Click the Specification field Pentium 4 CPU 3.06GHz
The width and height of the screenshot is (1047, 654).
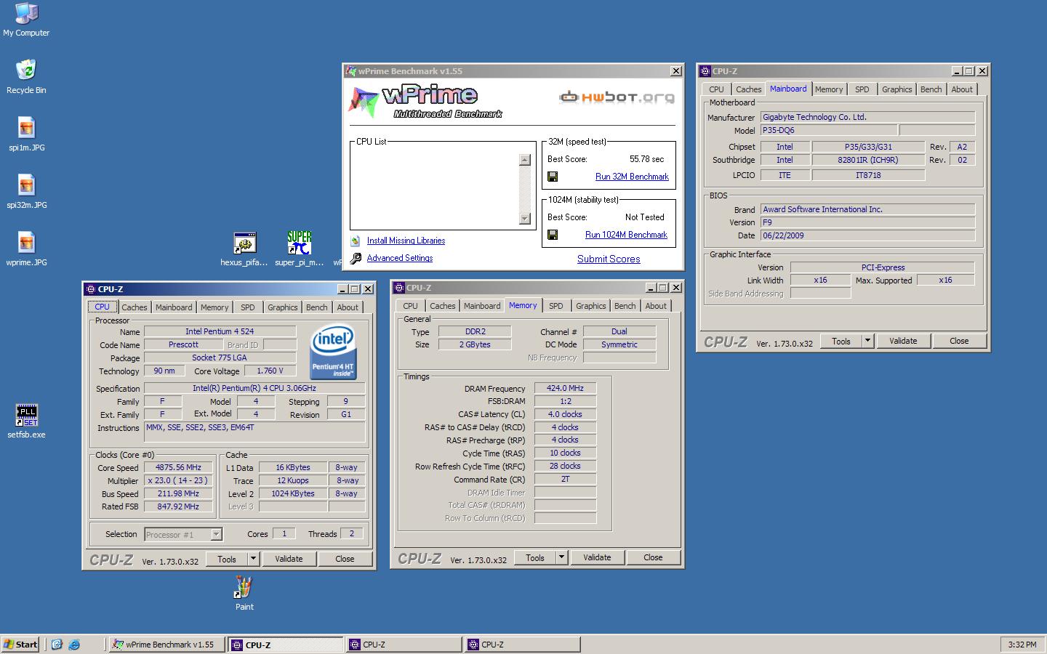click(x=254, y=388)
